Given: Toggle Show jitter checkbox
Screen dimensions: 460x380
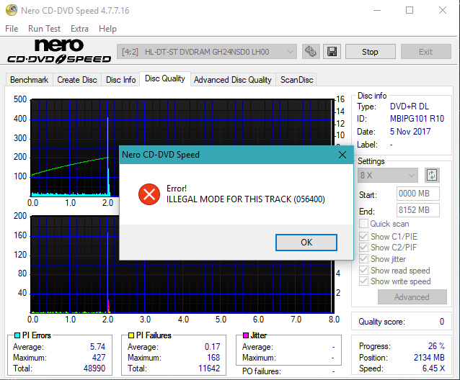Looking at the screenshot, I should click(x=363, y=259).
